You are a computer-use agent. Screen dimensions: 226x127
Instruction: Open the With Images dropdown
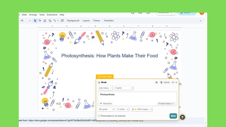pyautogui.click(x=141, y=109)
